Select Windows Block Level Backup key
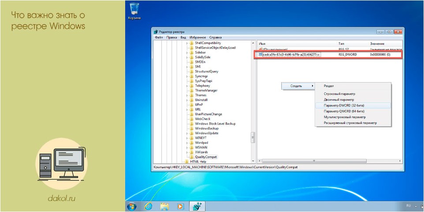The image size is (424, 212). pyautogui.click(x=215, y=124)
